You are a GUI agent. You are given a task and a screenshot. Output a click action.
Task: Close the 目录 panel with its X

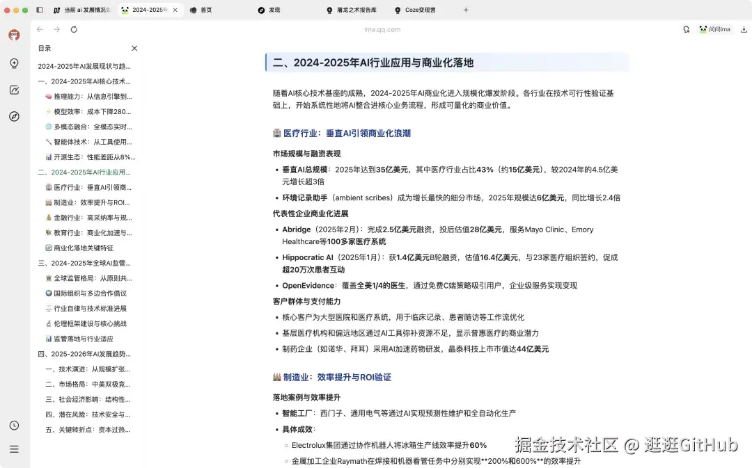134,48
